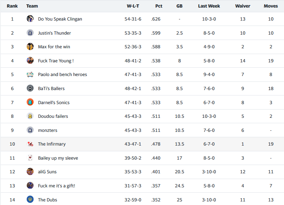Click The Infirmary team avatar icon
The height and width of the screenshot is (205, 284).
(30, 144)
